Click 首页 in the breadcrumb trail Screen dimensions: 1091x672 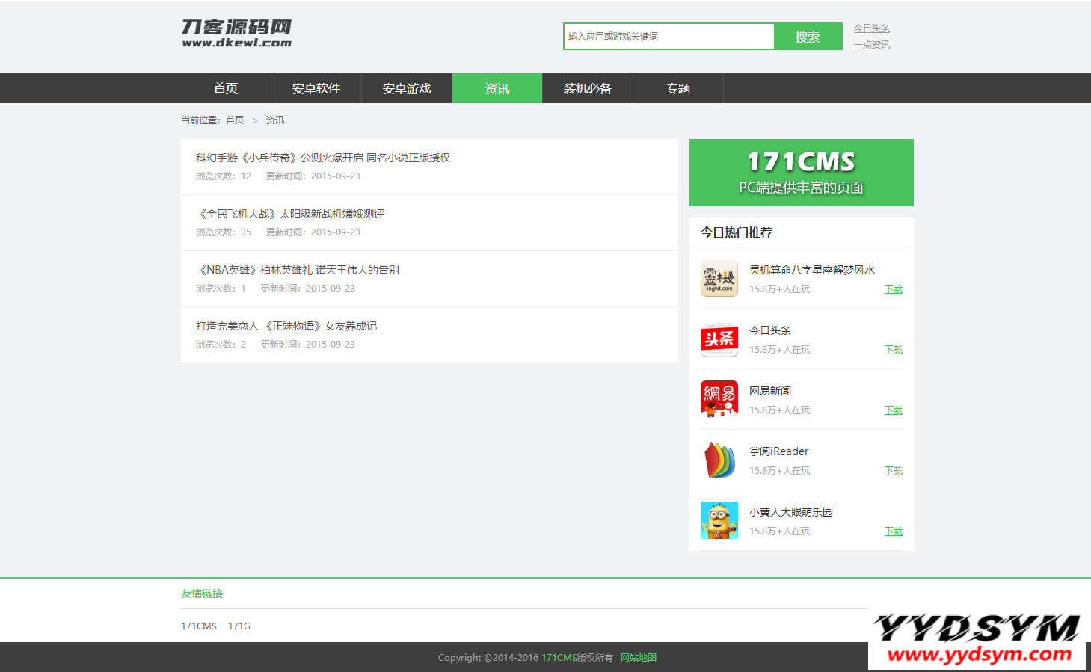(235, 120)
